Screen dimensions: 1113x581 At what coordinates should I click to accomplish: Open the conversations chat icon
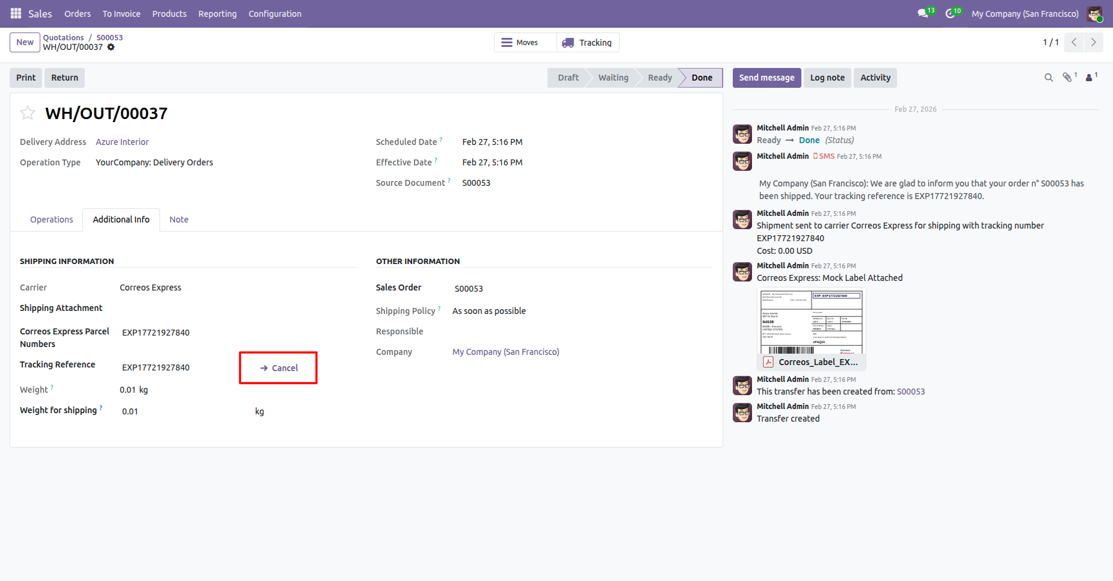pos(923,13)
